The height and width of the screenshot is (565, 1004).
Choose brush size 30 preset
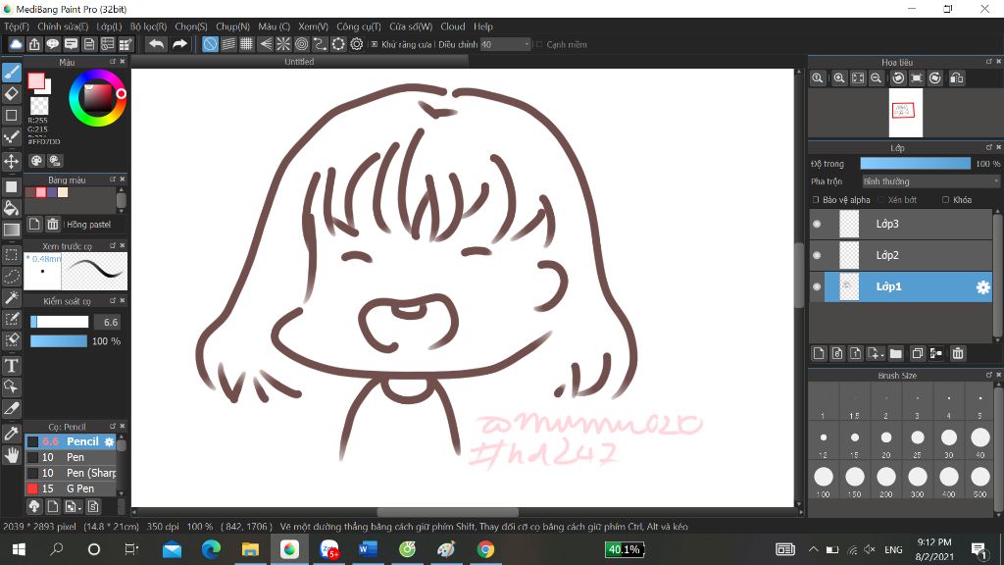coord(949,440)
